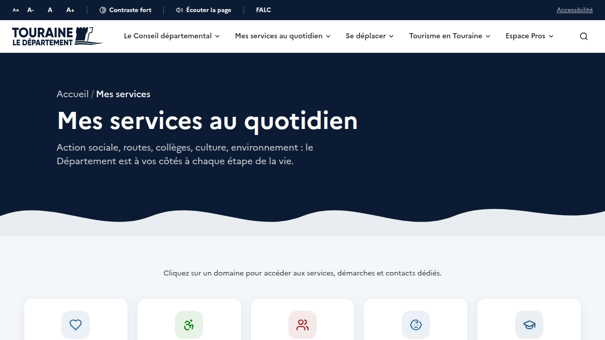
Task: Decrease text size with A- button
Action: [x=31, y=10]
